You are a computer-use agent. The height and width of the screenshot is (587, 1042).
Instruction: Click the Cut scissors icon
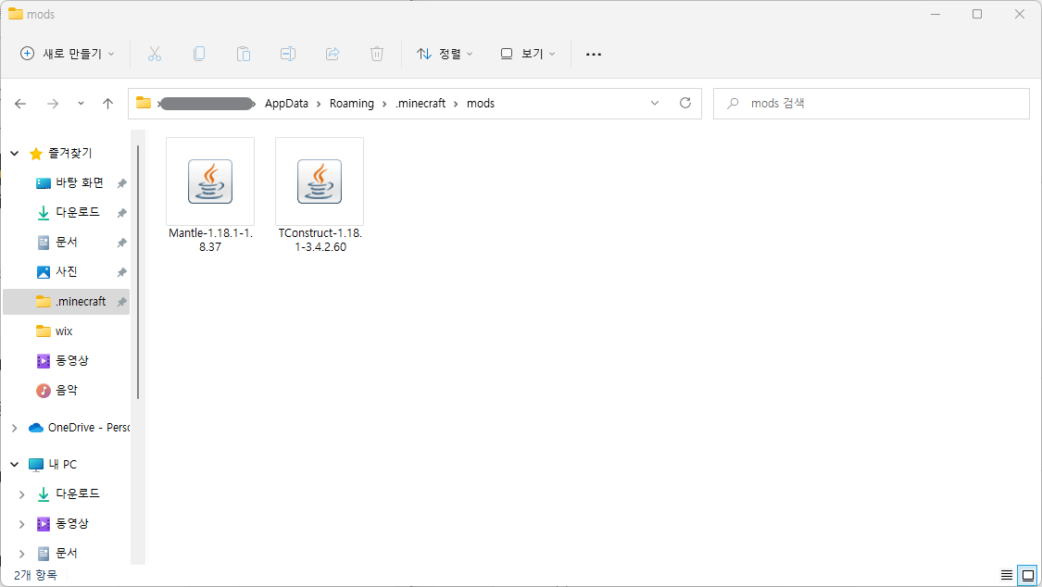[154, 54]
